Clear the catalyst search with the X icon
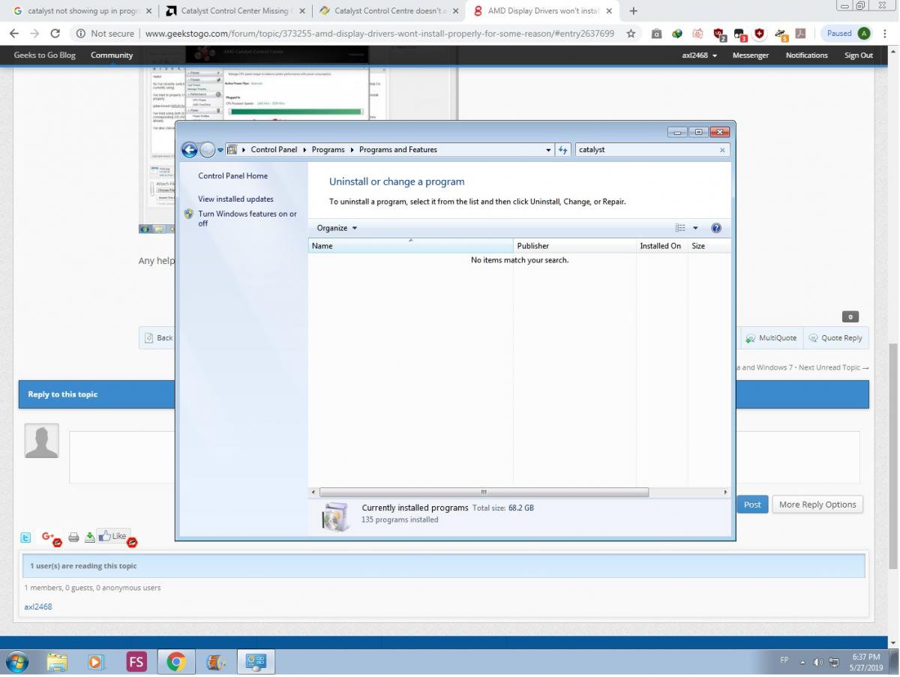The image size is (900, 677). 722,150
